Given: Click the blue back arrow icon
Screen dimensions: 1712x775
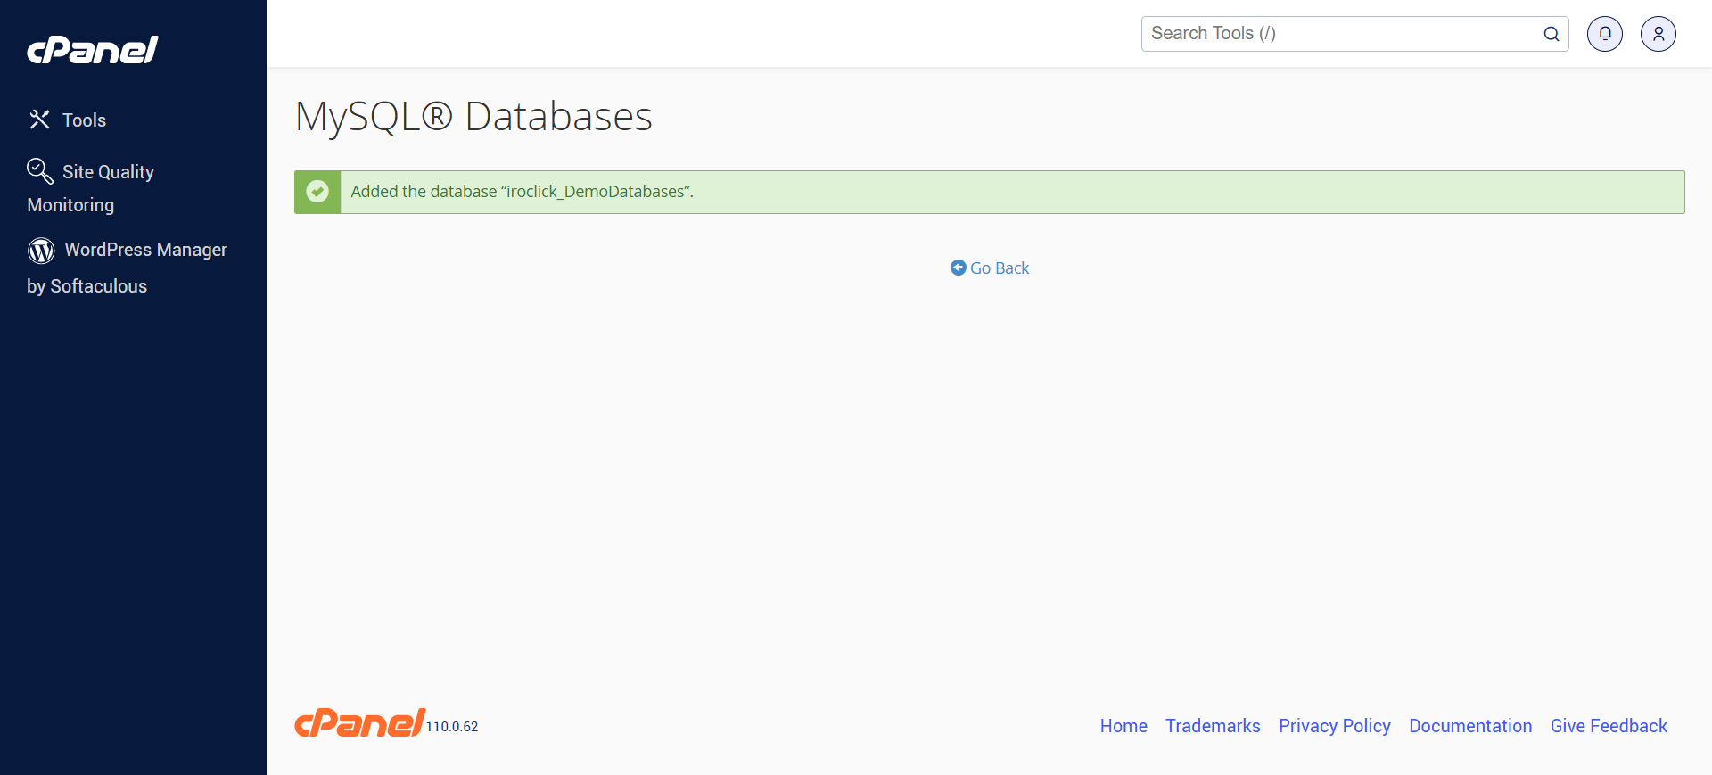Looking at the screenshot, I should pos(958,268).
